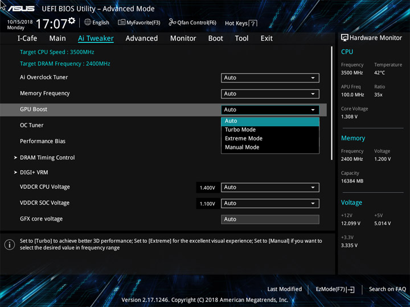Click the 10/15/2018 date

tap(20, 22)
